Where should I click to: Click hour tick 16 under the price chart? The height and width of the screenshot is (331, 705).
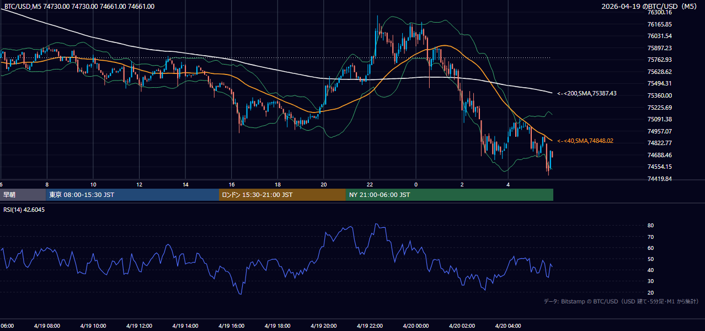point(232,184)
